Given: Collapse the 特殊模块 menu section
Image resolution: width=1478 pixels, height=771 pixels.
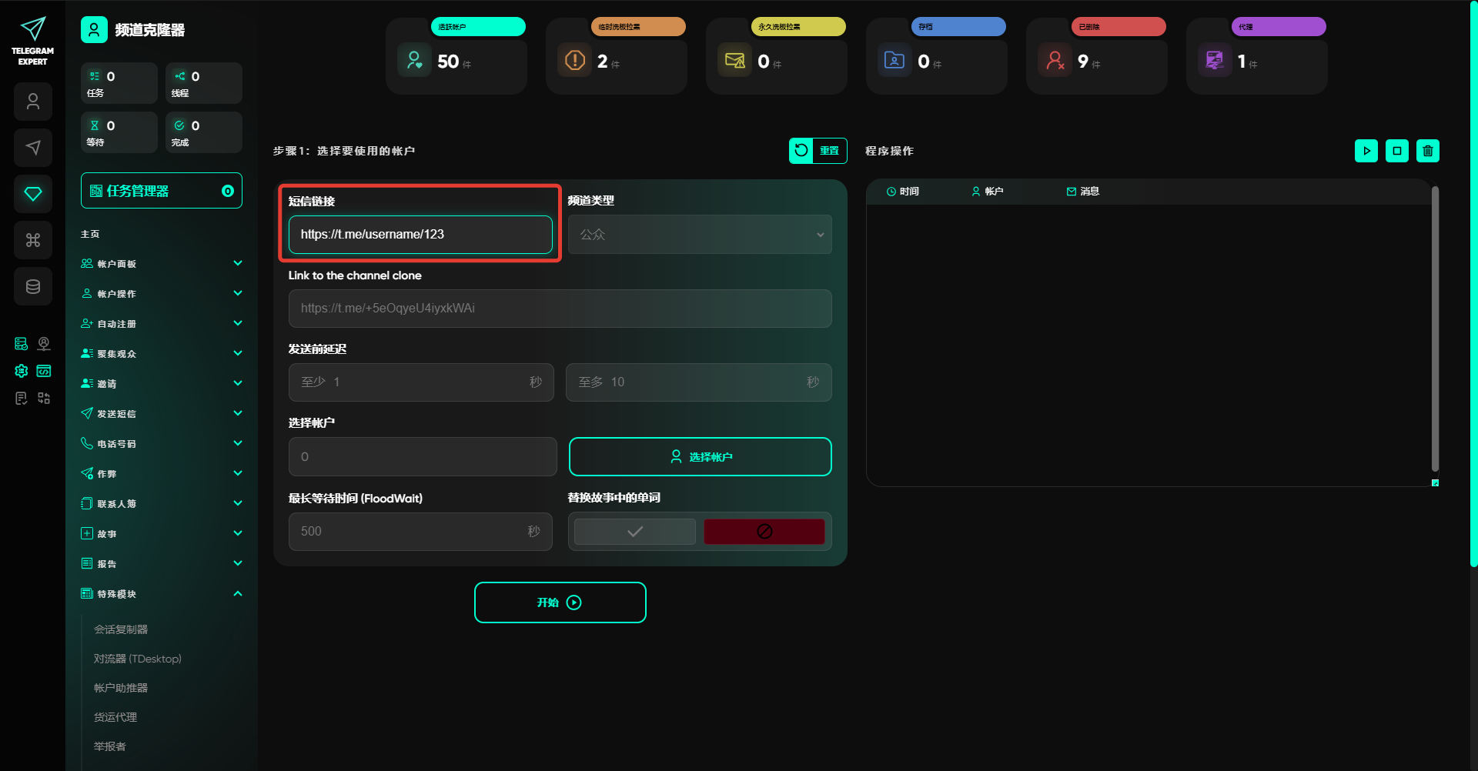Looking at the screenshot, I should click(x=162, y=594).
